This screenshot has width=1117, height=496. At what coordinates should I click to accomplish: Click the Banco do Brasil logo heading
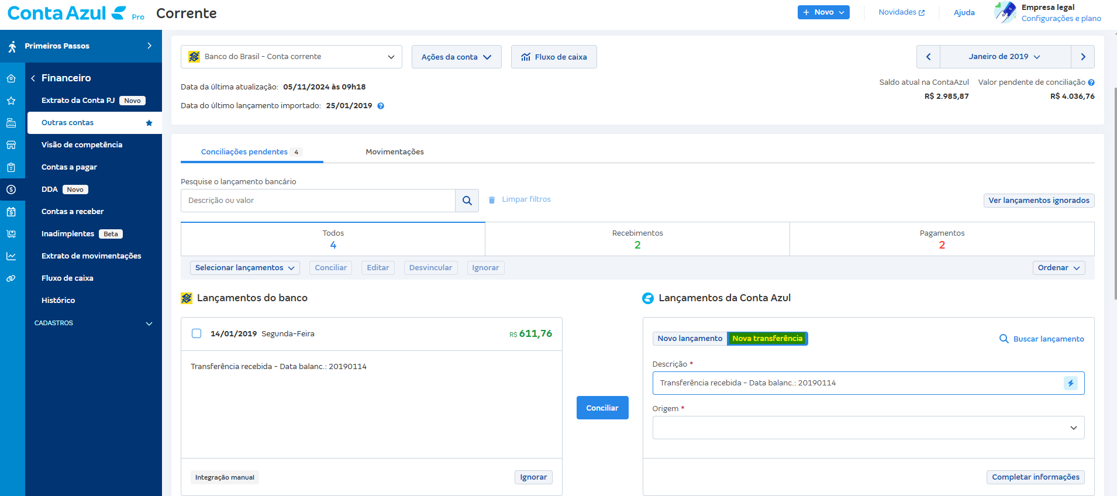[187, 298]
